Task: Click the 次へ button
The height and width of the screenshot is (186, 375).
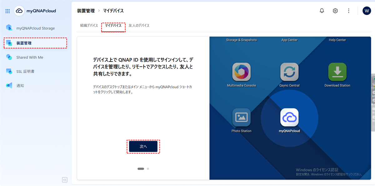Action: pos(143,146)
